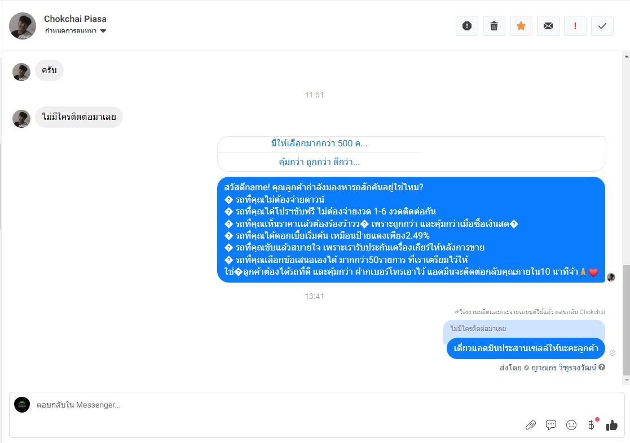
Task: Mark conversation done with checkmark icon
Action: click(602, 26)
